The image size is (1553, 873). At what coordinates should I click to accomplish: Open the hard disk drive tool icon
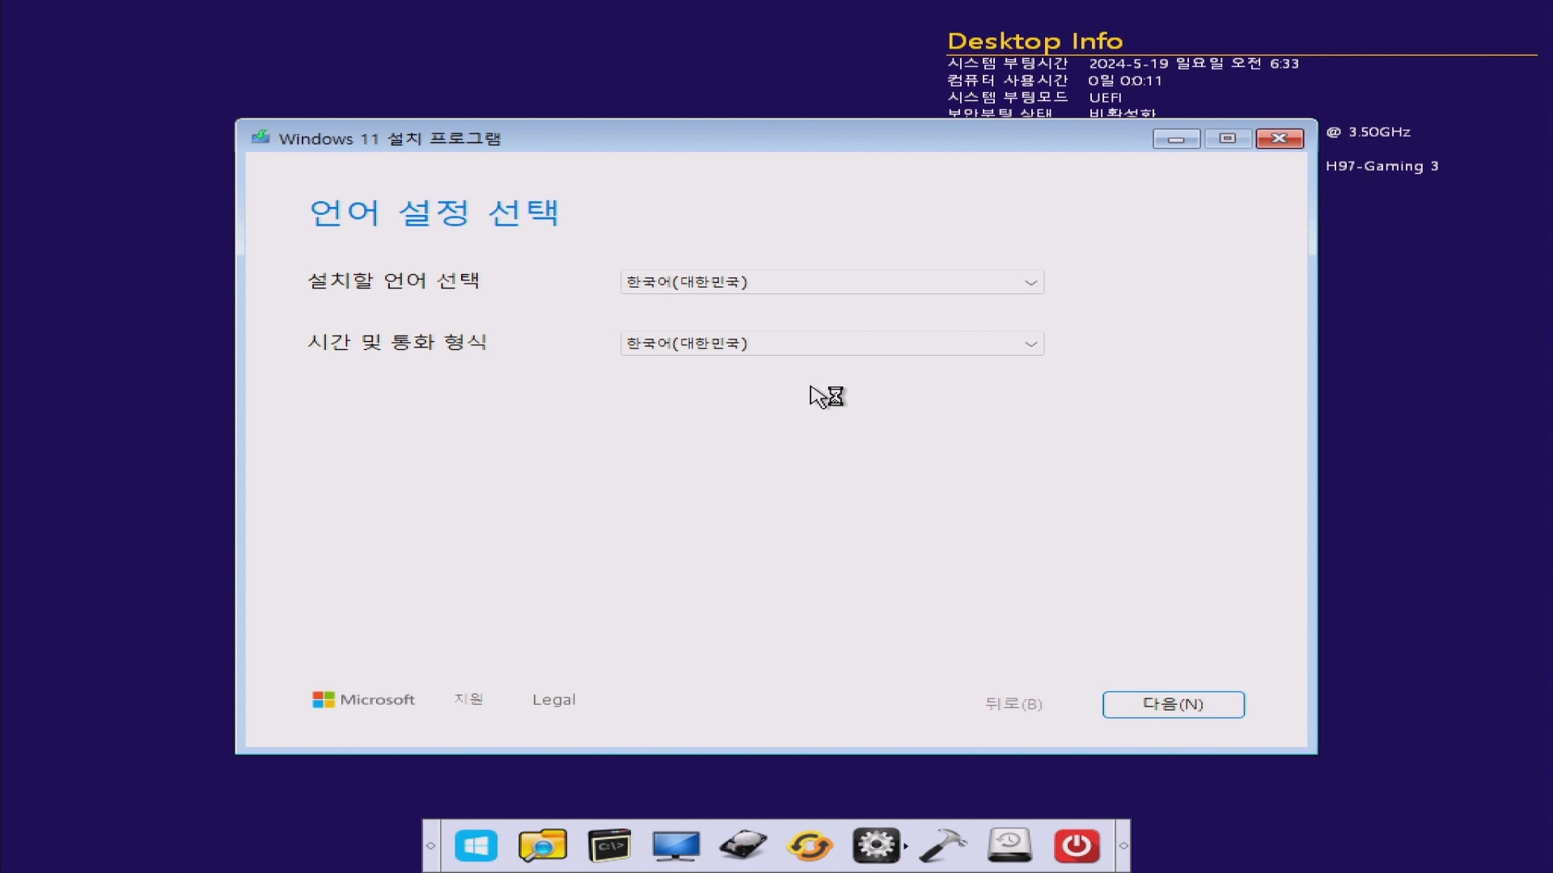tap(743, 846)
